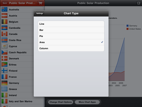Go back to Settings
This screenshot has width=142, height=107.
(x=39, y=13)
